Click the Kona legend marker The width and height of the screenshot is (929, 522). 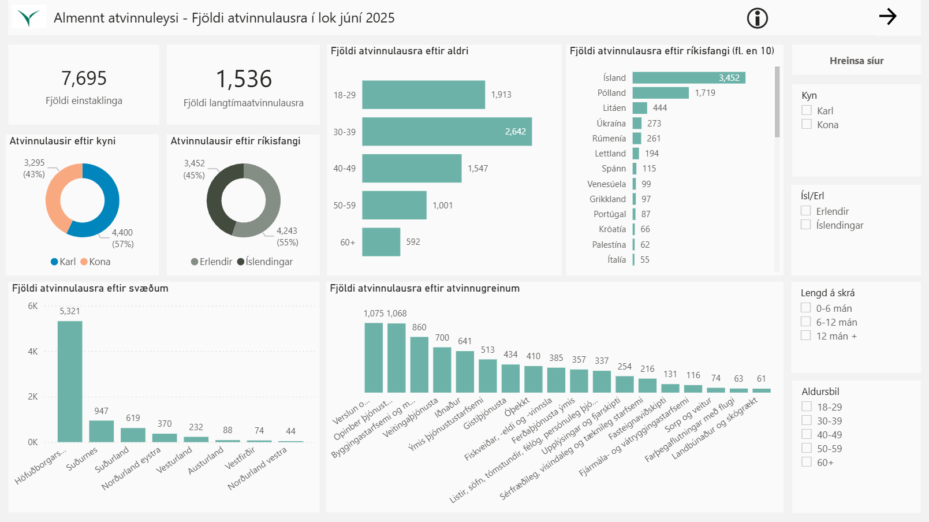tap(84, 262)
